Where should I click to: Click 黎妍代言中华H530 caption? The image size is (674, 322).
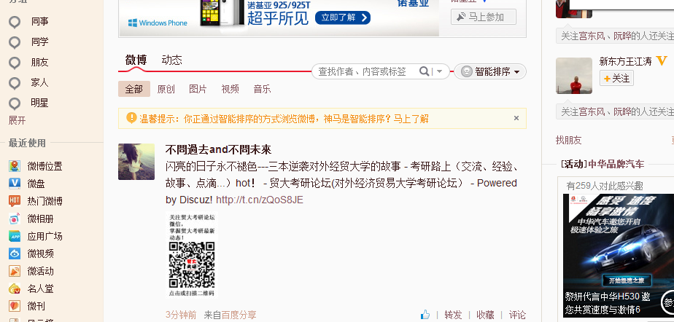click(x=608, y=302)
